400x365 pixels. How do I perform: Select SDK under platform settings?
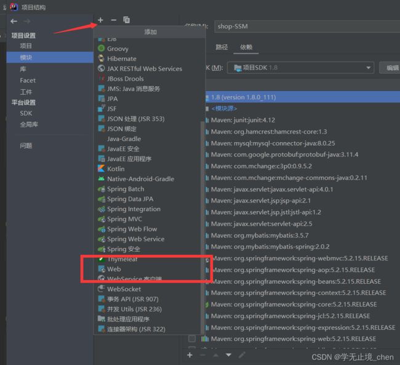pyautogui.click(x=26, y=113)
